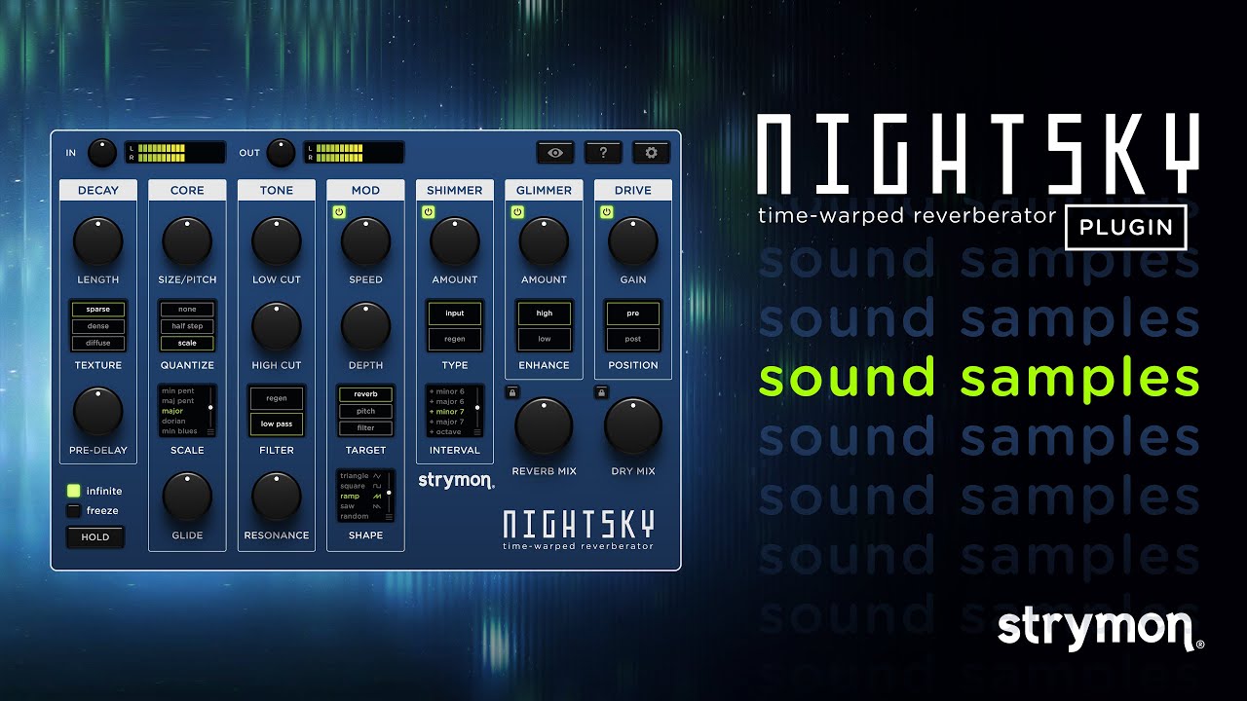The height and width of the screenshot is (701, 1247).
Task: Toggle the MOD section power button
Action: point(339,211)
